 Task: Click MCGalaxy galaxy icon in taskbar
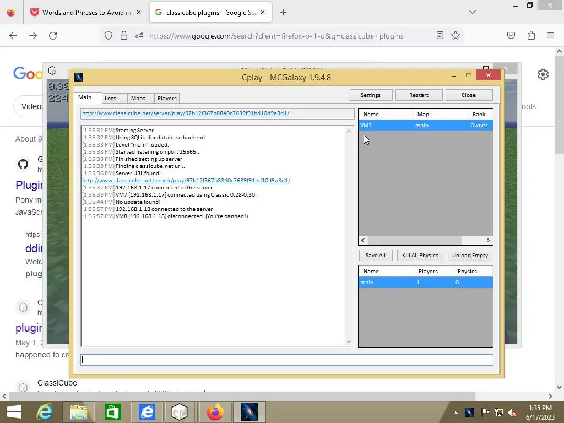(250, 412)
